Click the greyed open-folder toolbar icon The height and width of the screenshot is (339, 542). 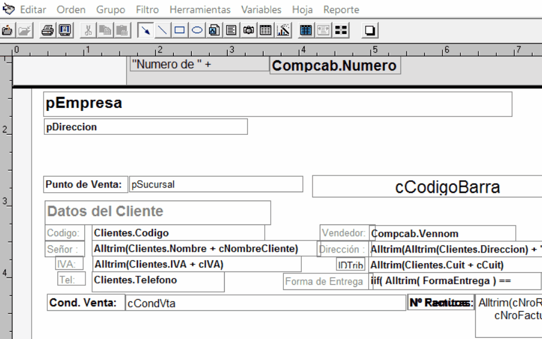coord(25,30)
